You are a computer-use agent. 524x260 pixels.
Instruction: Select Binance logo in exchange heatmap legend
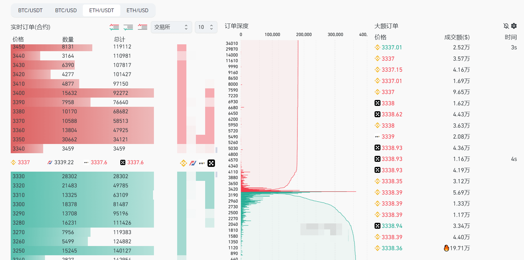pyautogui.click(x=183, y=163)
